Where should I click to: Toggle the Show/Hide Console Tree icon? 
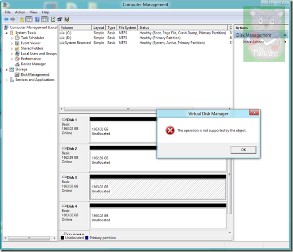click(29, 19)
